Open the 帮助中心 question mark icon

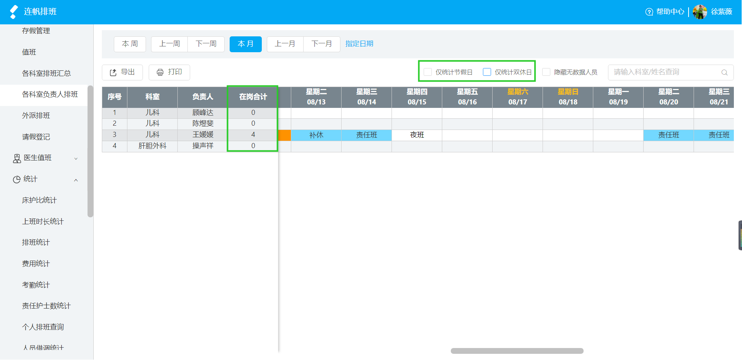(x=649, y=12)
